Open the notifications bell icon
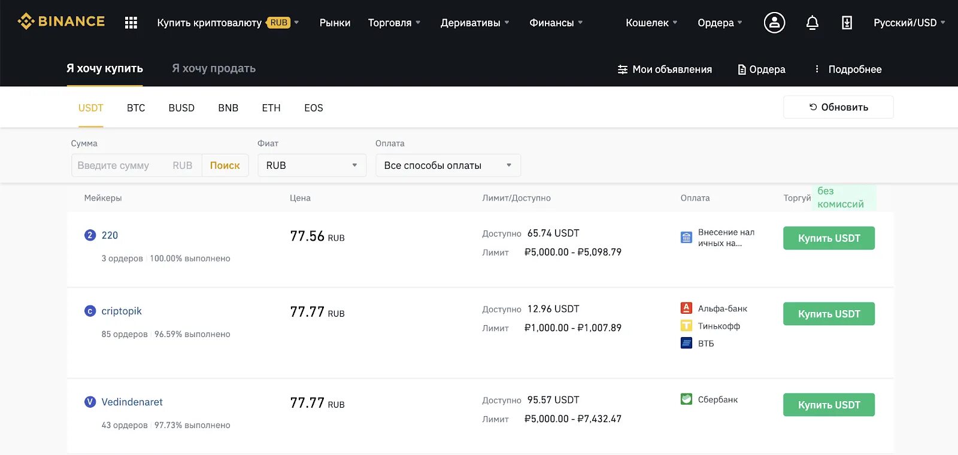Screen dimensions: 958x455 click(x=812, y=23)
